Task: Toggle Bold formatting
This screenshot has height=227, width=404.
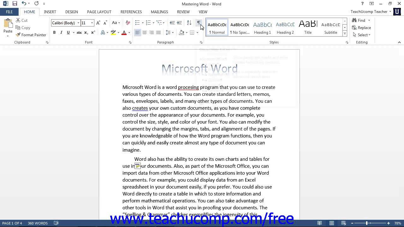Action: point(54,32)
